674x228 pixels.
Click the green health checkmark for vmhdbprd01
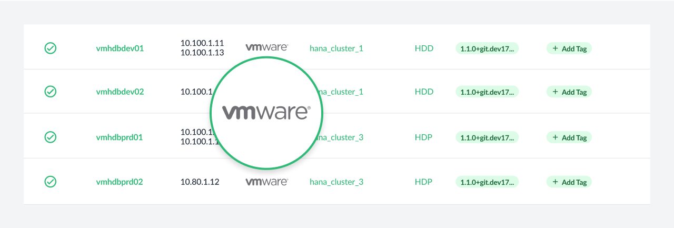coord(50,137)
